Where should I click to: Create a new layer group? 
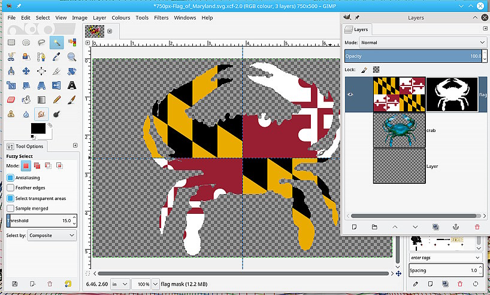pos(374,227)
